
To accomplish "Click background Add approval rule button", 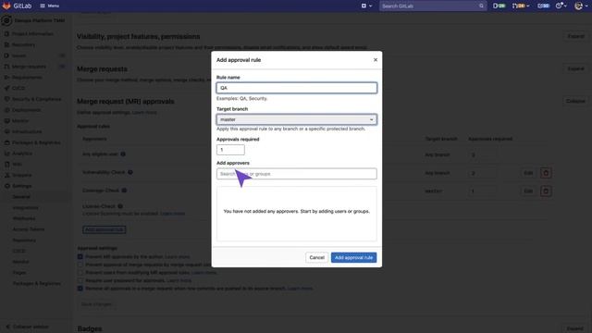I will pos(105,229).
